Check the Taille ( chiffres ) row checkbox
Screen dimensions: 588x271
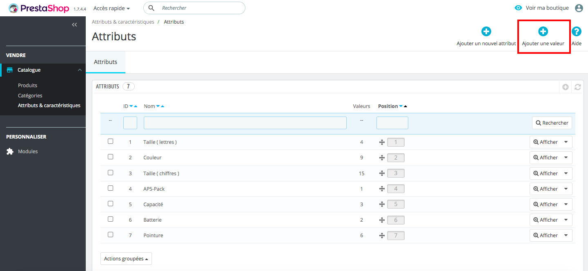click(110, 172)
